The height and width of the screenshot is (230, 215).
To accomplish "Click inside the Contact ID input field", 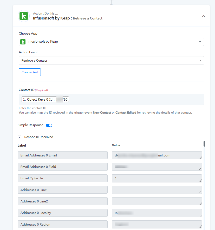I will click(x=111, y=100).
